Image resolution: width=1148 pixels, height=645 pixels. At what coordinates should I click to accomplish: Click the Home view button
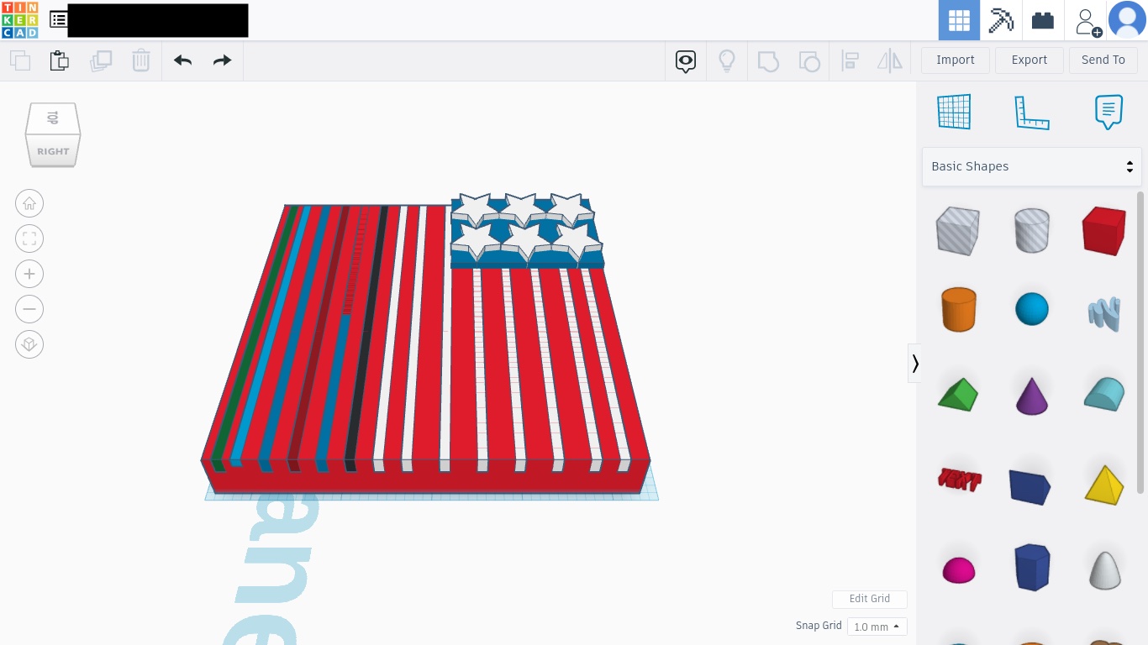(29, 203)
